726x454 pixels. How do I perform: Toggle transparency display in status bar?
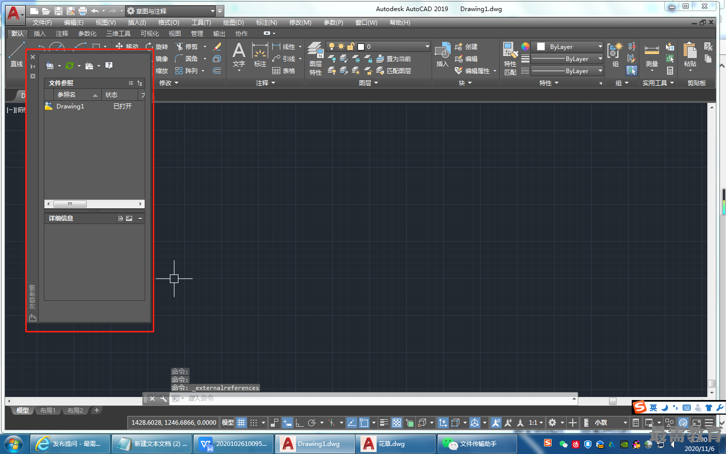pyautogui.click(x=397, y=423)
